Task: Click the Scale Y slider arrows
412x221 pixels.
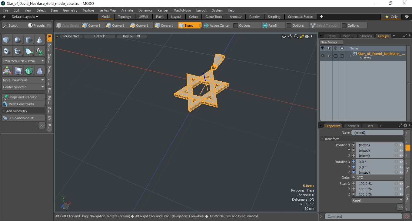Action: (x=401, y=189)
